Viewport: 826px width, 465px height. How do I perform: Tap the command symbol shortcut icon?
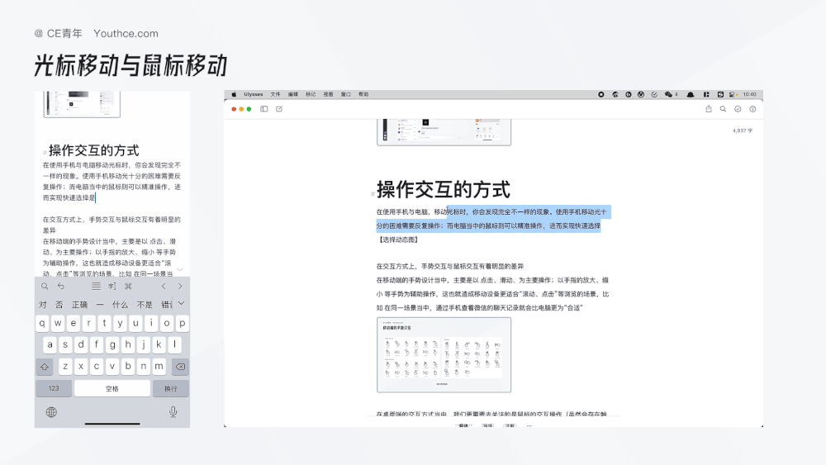[x=128, y=286]
